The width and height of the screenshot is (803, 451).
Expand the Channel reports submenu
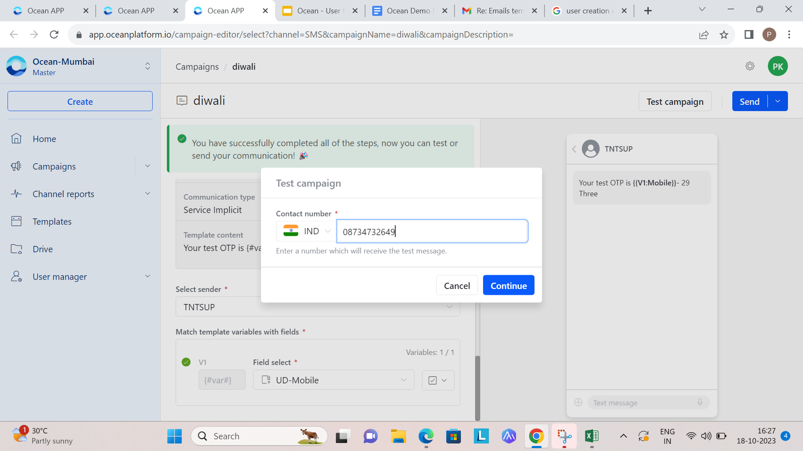[148, 194]
